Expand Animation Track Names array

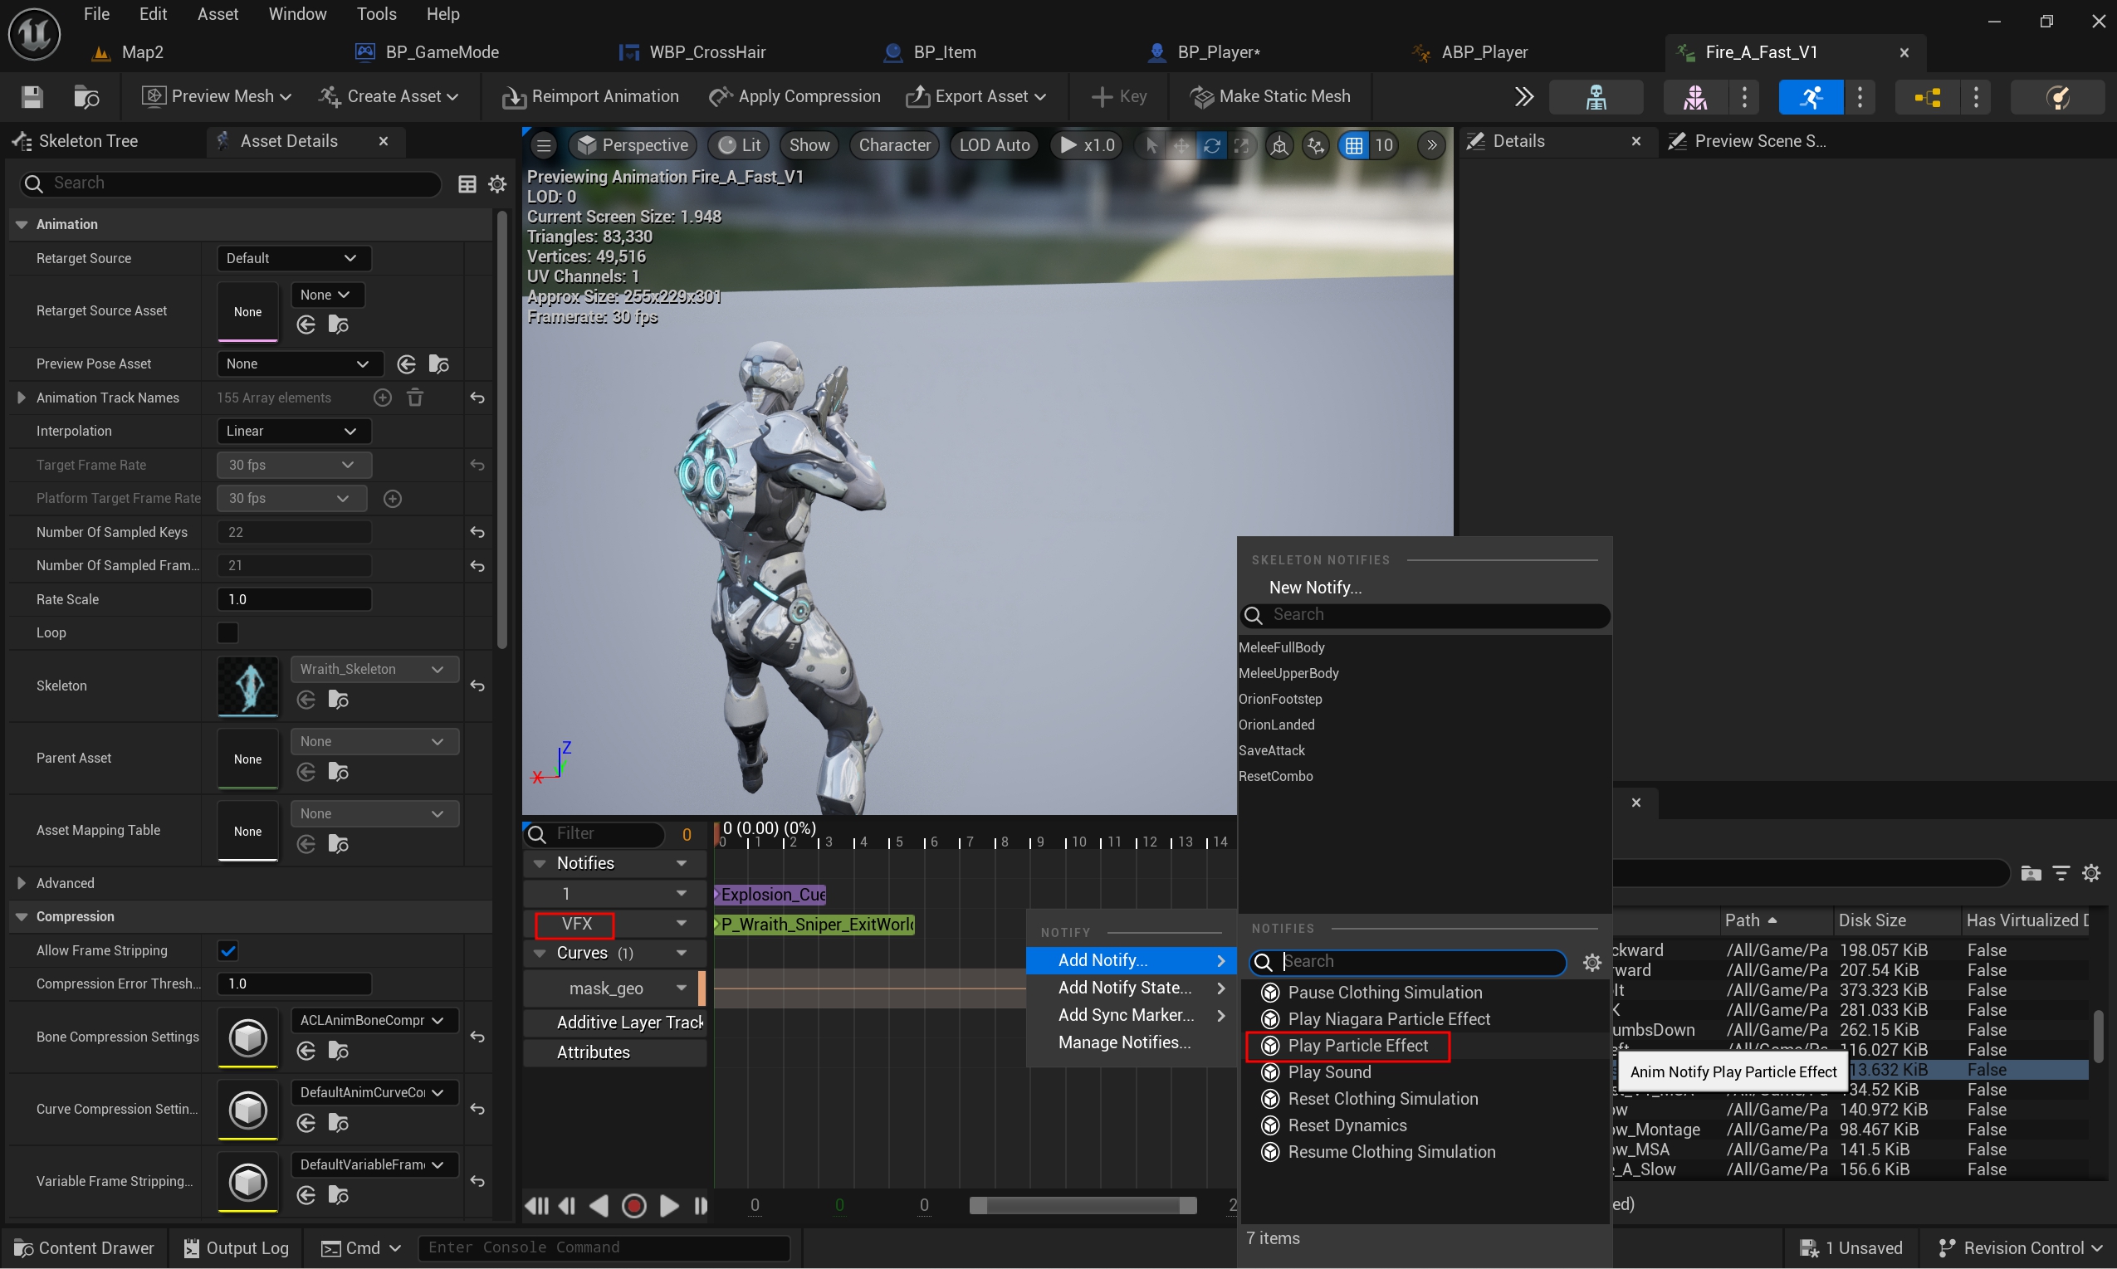coord(22,398)
